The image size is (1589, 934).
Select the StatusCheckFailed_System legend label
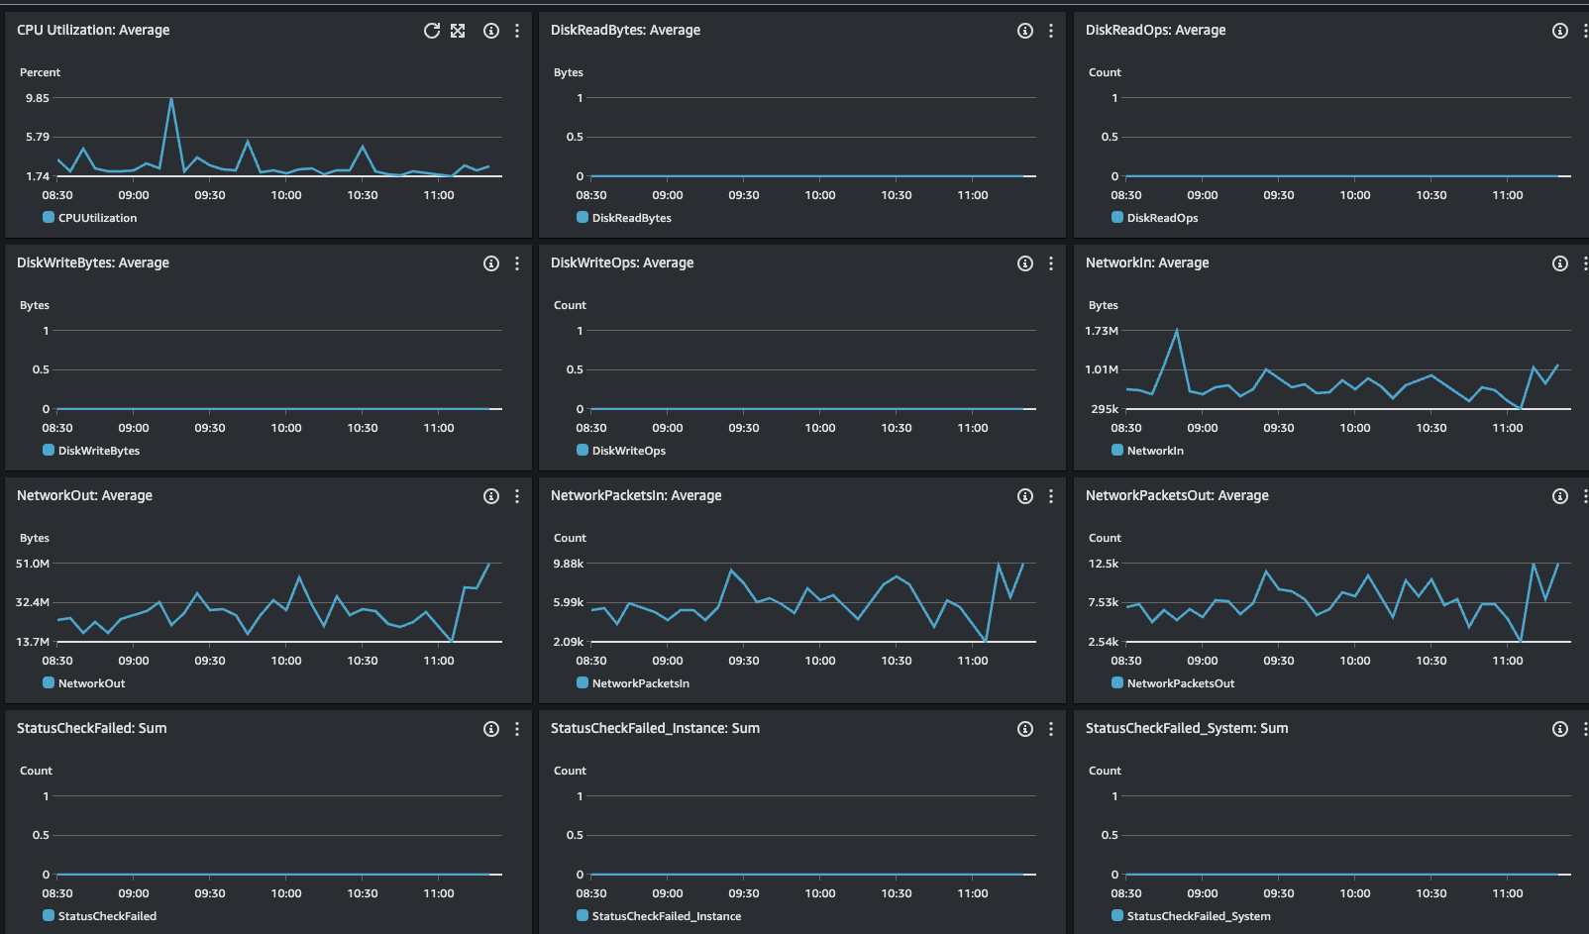coord(1199,916)
